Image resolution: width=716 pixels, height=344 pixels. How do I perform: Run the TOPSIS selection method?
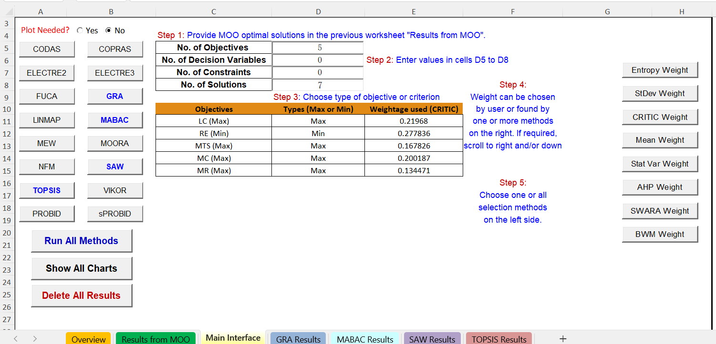pyautogui.click(x=47, y=190)
